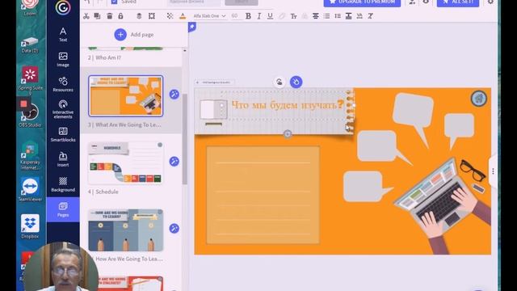Adjust letter spacing icon
This screenshot has height=291, width=517.
point(359,16)
